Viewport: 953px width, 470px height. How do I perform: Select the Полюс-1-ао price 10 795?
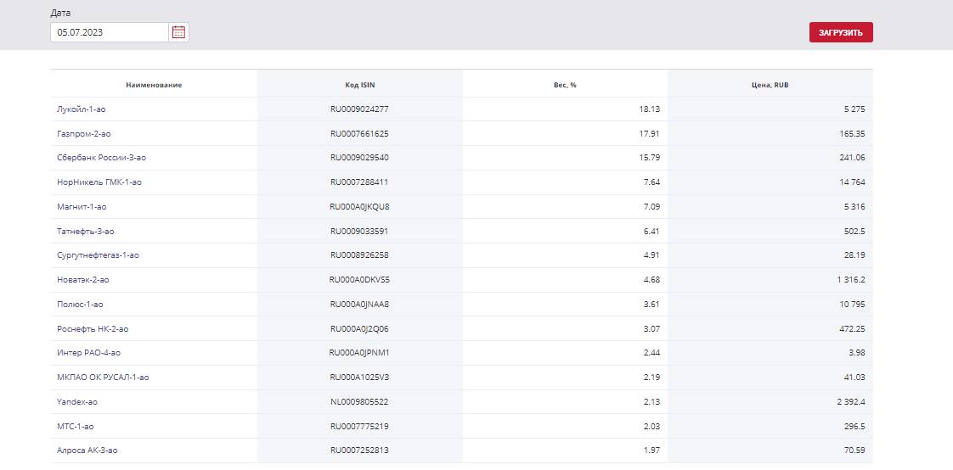point(852,305)
